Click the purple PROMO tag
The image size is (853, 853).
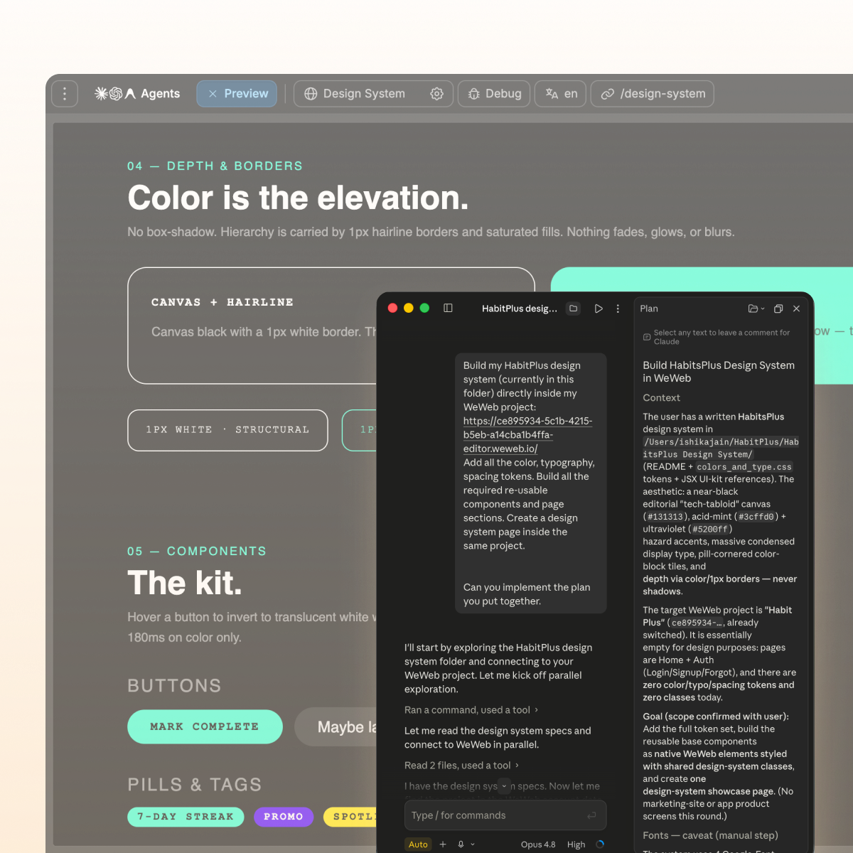[x=284, y=817]
